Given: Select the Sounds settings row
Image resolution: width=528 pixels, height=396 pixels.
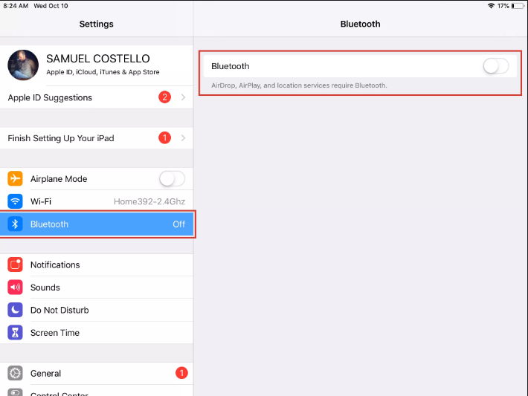Looking at the screenshot, I should click(97, 288).
